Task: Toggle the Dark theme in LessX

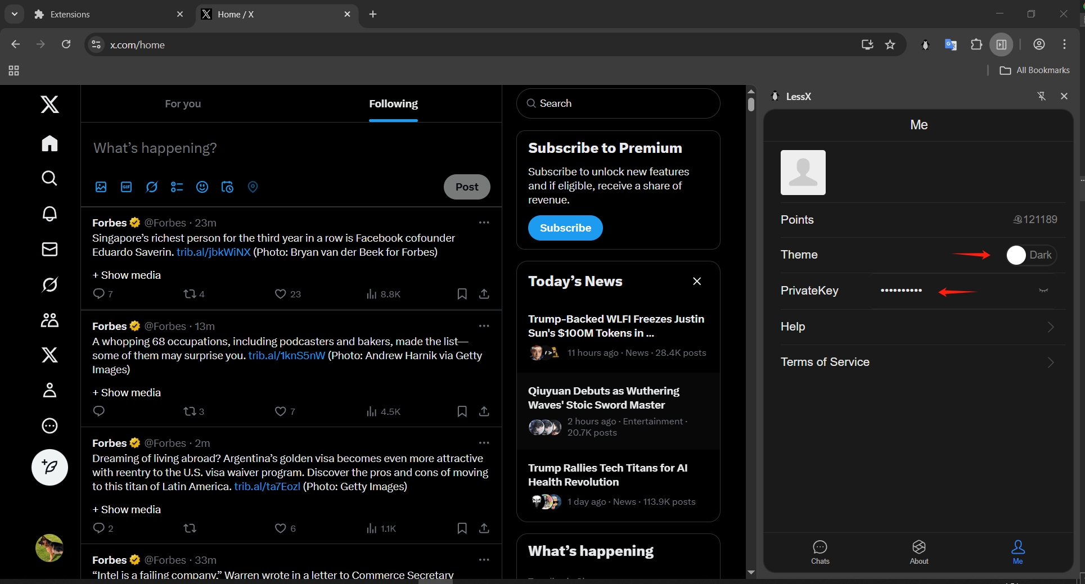Action: pos(1031,255)
